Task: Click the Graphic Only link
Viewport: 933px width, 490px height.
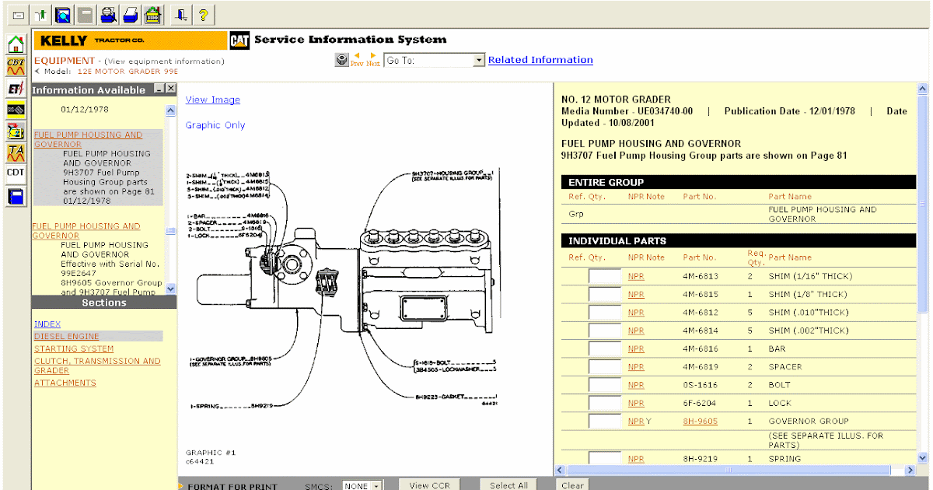Action: click(215, 125)
